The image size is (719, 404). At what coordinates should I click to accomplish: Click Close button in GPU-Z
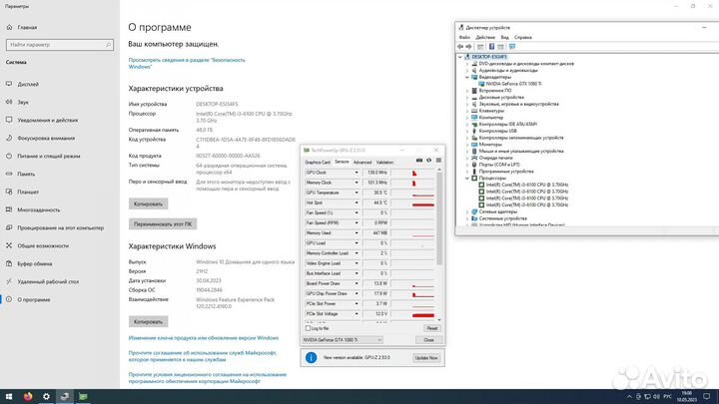[x=428, y=340]
